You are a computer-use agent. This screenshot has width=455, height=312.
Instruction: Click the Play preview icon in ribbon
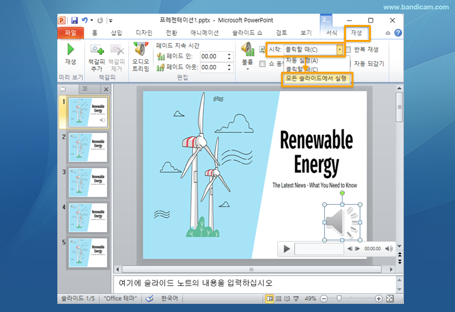tap(70, 50)
